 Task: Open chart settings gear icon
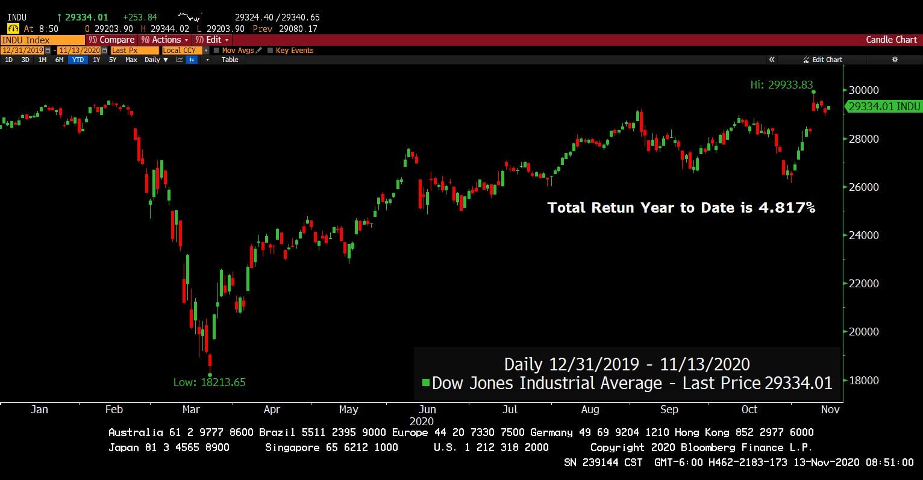click(895, 60)
